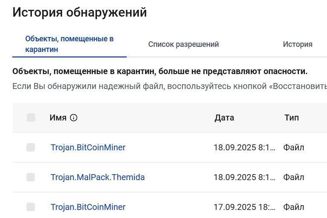
Task: Toggle the select-all checkbox in table header
Action: tap(31, 118)
